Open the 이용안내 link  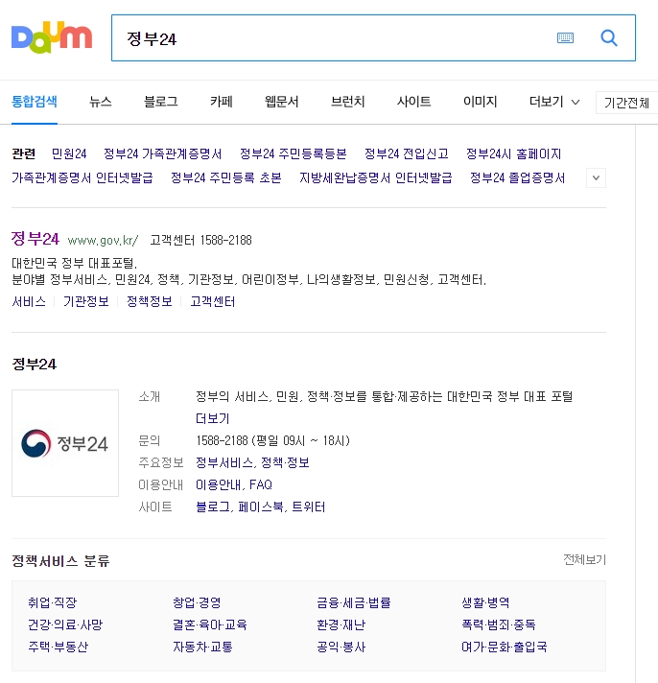pos(218,484)
